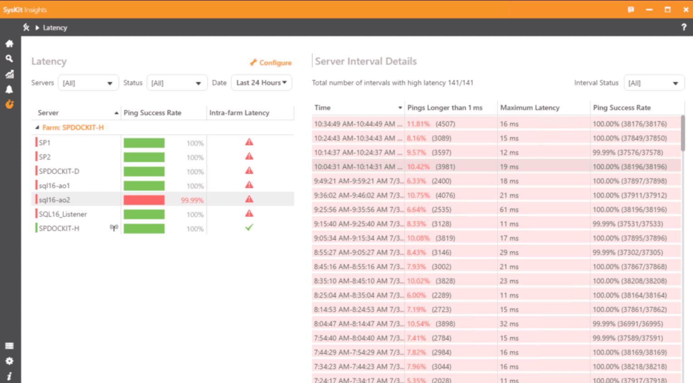This screenshot has width=693, height=383.
Task: Click the help question mark icon
Action: pyautogui.click(x=684, y=27)
